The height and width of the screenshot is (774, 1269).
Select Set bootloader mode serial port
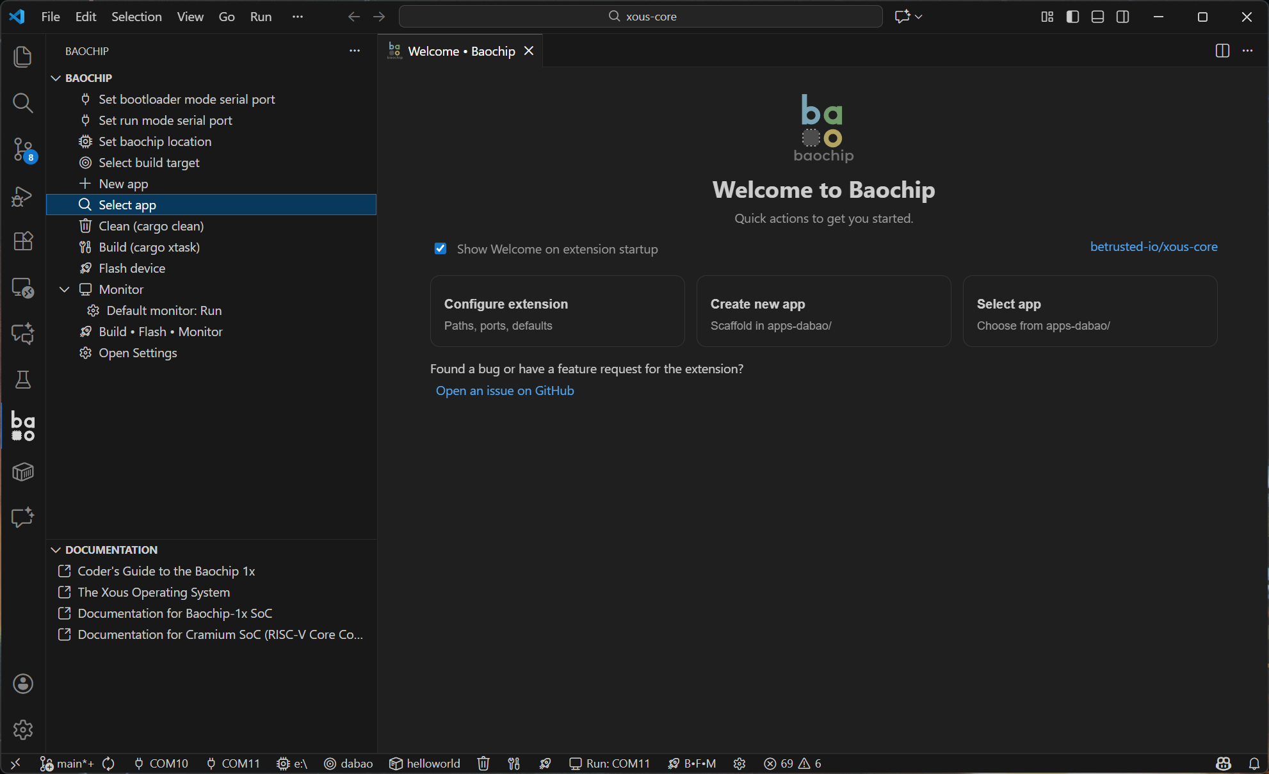pos(211,99)
